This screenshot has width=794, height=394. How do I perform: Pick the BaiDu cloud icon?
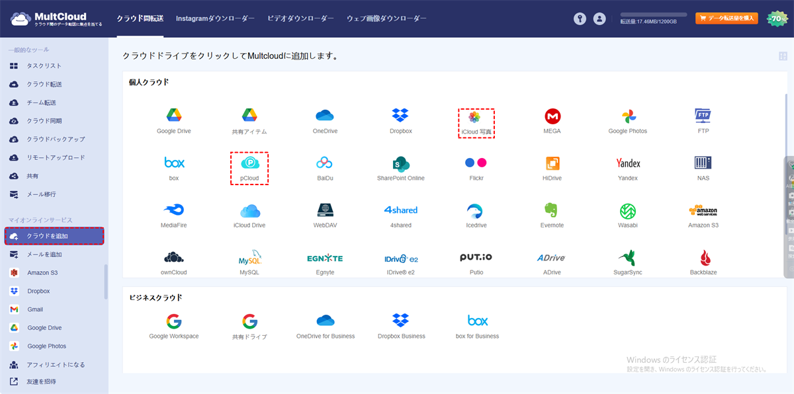[x=325, y=163]
